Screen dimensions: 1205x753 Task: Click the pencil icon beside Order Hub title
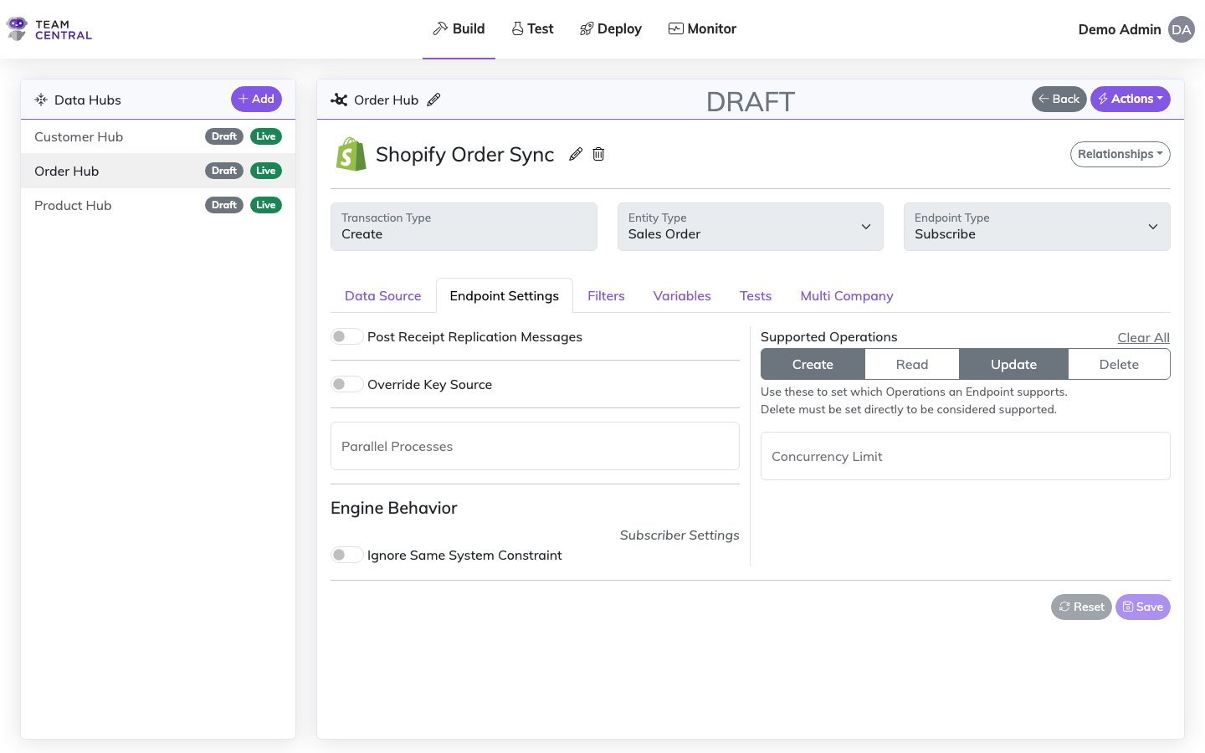point(433,100)
